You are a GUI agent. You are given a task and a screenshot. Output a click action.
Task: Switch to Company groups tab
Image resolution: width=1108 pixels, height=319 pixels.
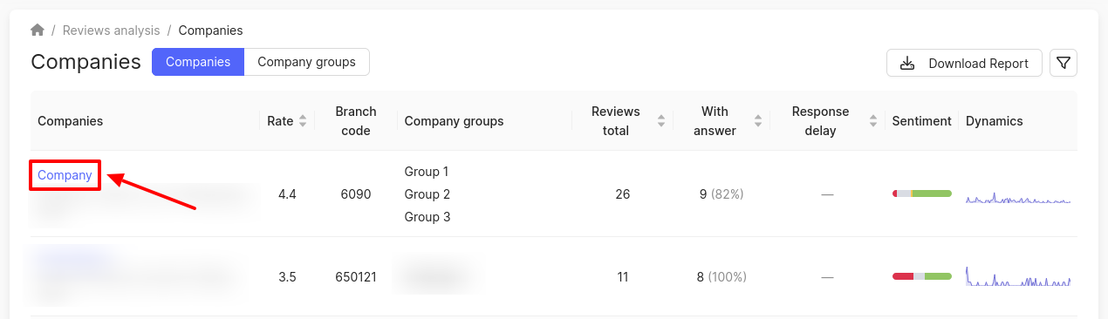click(306, 62)
